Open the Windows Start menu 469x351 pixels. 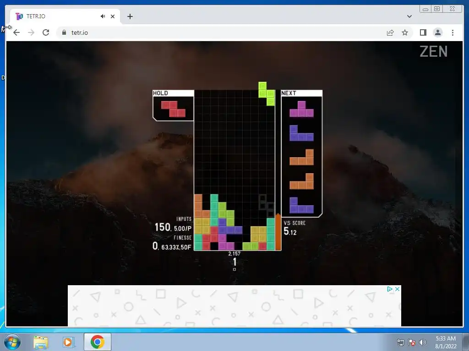12,342
